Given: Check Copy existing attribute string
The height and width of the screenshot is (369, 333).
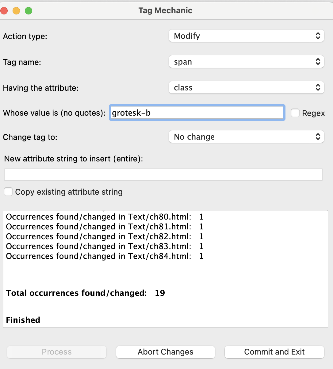Looking at the screenshot, I should click(x=8, y=192).
